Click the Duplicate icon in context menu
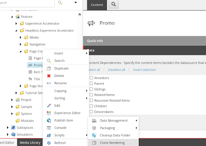This screenshot has width=206, height=146. (x=49, y=68)
